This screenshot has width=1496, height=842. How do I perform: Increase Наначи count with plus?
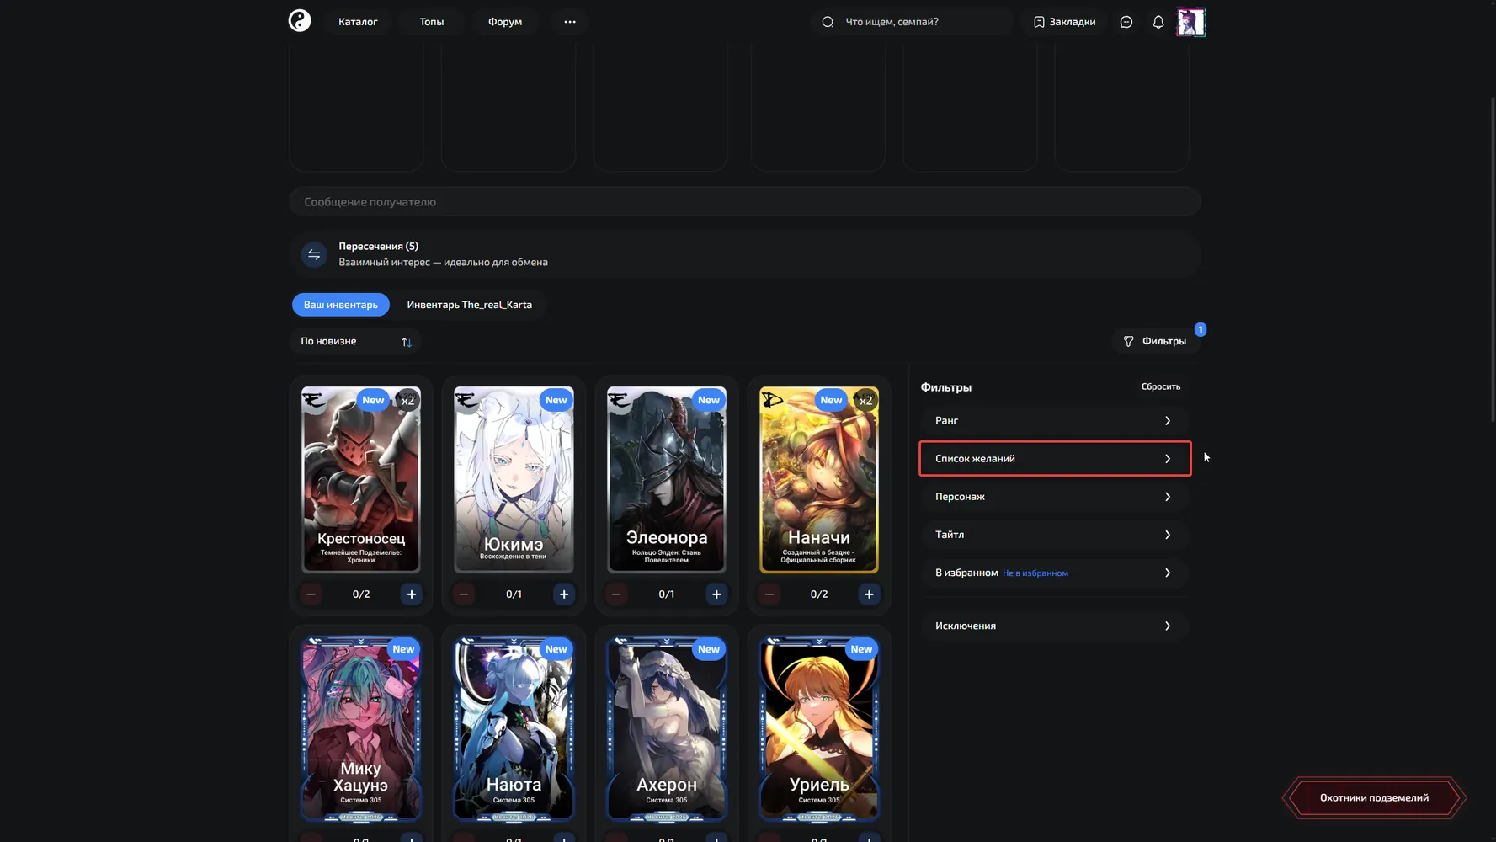click(x=869, y=594)
